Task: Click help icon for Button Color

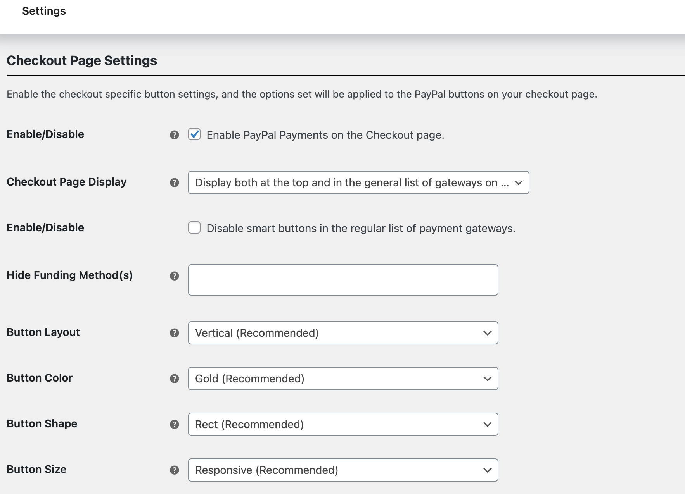Action: click(x=175, y=379)
